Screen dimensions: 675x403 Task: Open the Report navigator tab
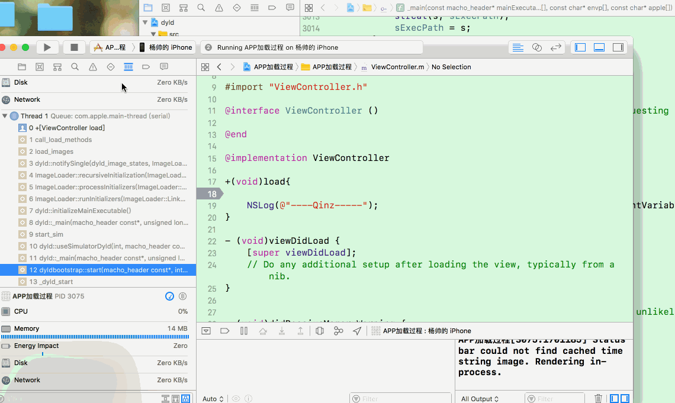coord(164,67)
